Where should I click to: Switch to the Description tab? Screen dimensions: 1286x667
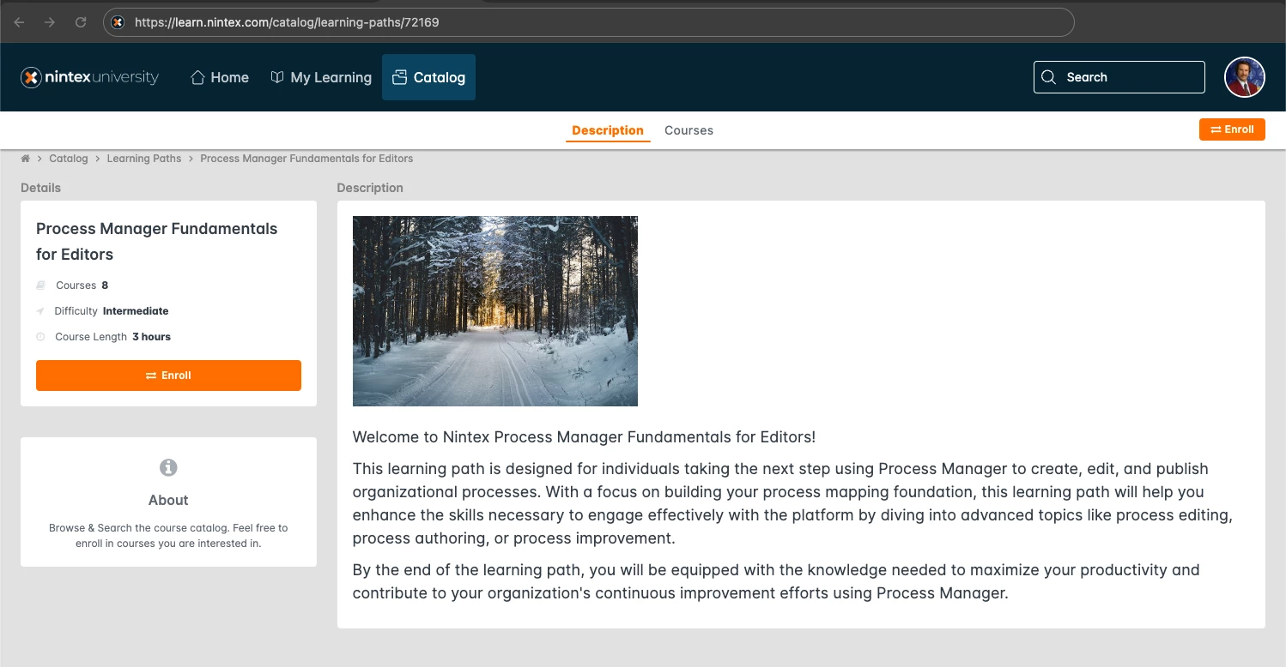(x=608, y=130)
